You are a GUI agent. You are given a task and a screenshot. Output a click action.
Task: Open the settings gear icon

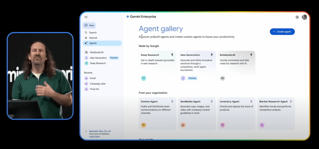click(297, 17)
